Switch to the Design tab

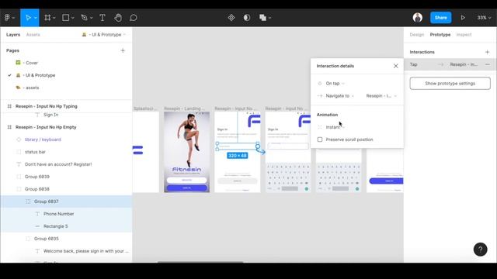point(417,34)
